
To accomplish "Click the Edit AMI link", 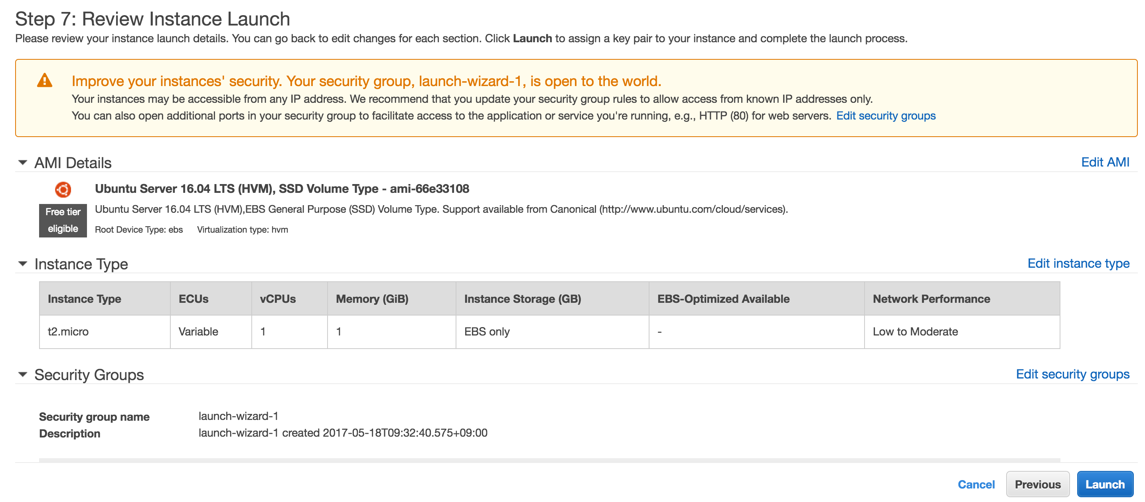I will tap(1105, 162).
